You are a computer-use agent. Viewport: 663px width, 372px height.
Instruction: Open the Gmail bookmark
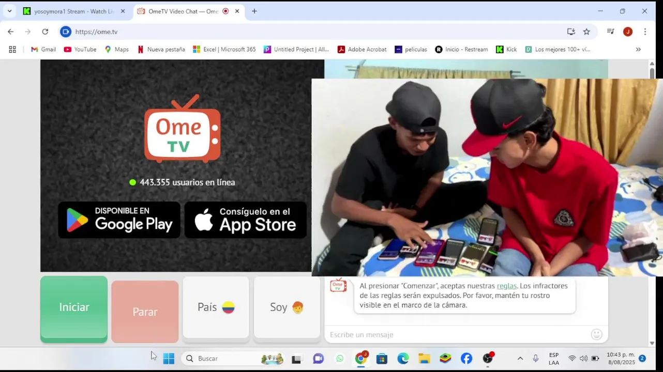pos(43,50)
